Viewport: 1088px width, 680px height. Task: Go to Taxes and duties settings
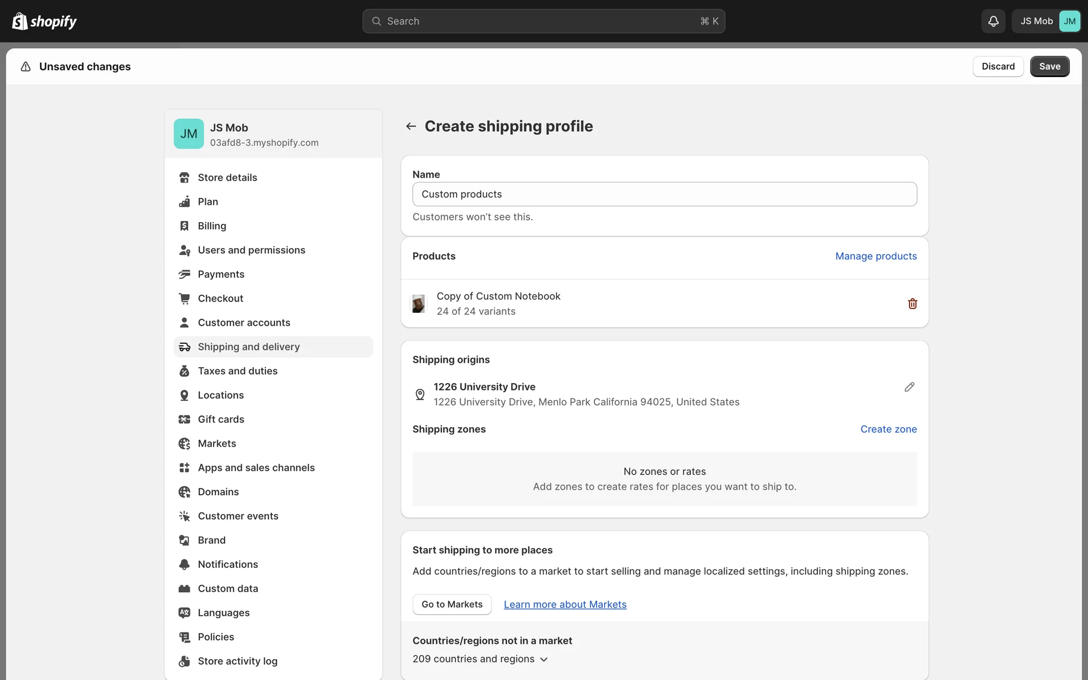(237, 371)
